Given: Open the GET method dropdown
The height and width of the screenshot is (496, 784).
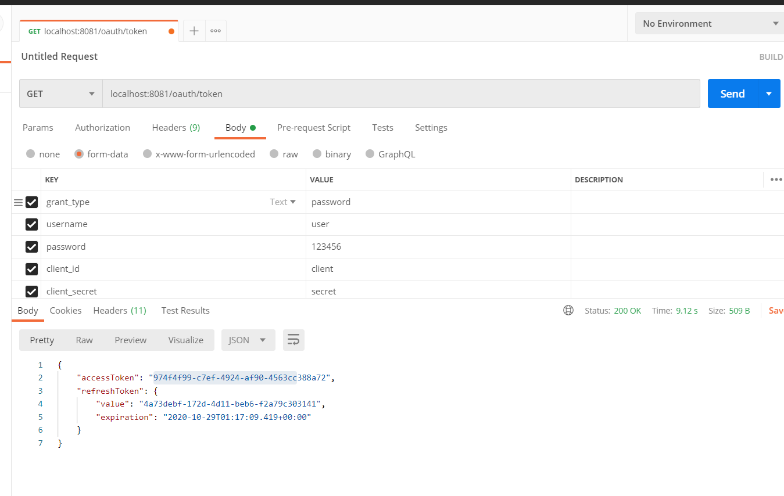Looking at the screenshot, I should pyautogui.click(x=61, y=94).
